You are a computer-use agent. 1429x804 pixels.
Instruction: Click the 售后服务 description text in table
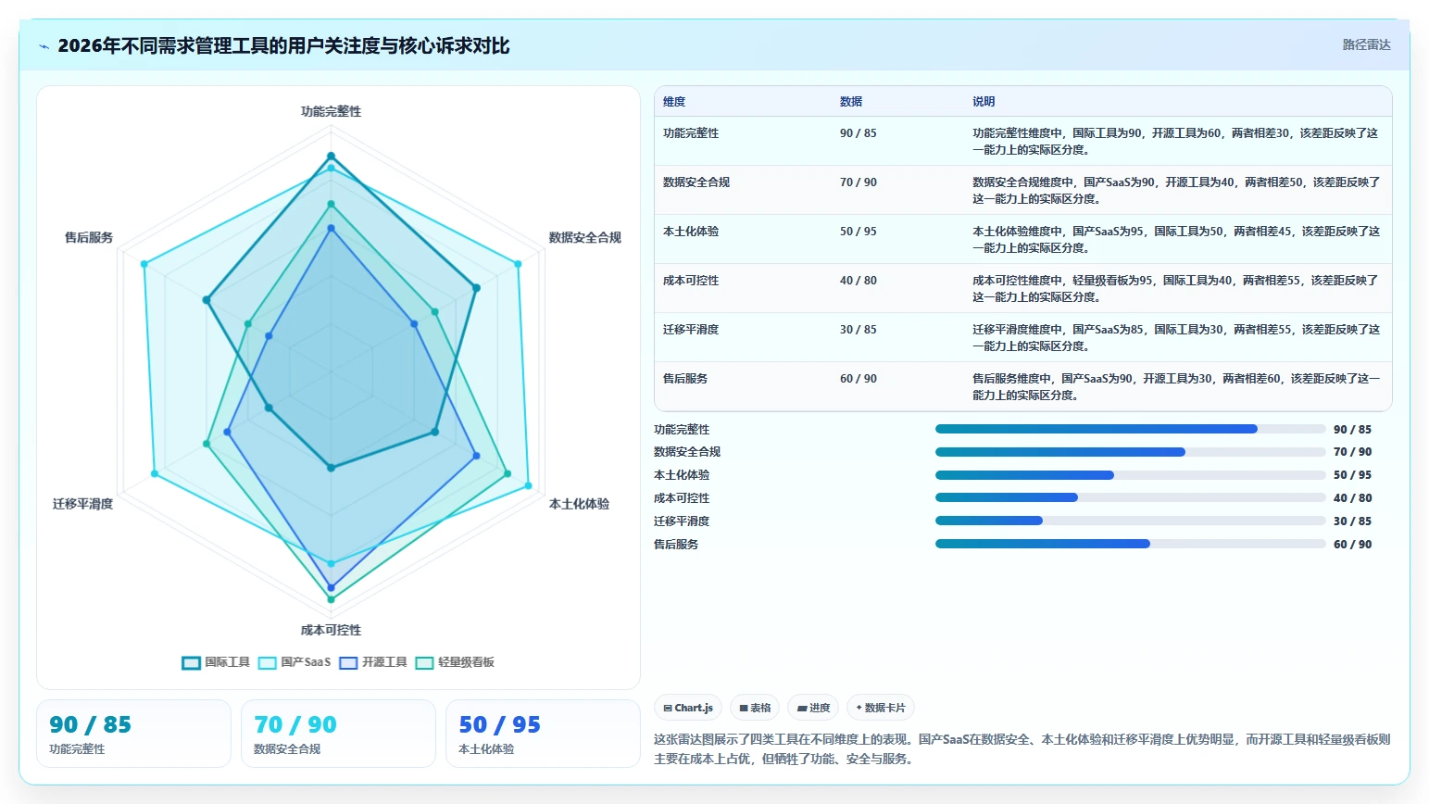coord(1176,387)
